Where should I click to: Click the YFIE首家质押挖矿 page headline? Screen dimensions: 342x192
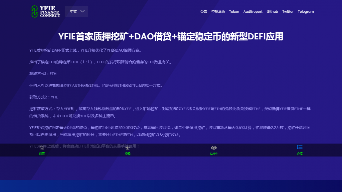(171, 36)
